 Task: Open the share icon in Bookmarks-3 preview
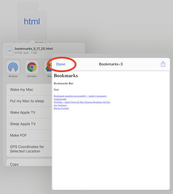163,64
